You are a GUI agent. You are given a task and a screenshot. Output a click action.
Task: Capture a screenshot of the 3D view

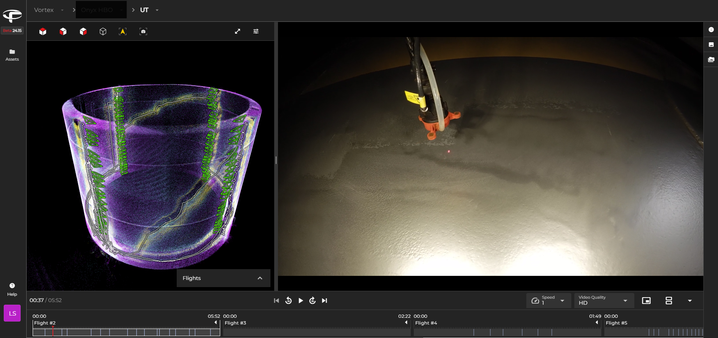point(143,31)
